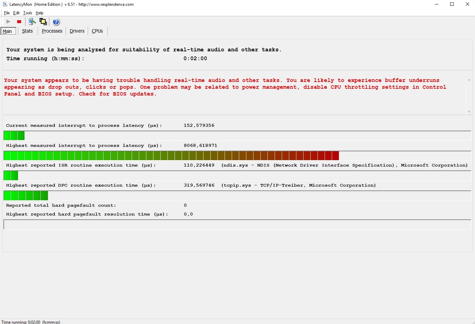The image size is (475, 324).
Task: Switch to the Drivers tab
Action: 77,31
